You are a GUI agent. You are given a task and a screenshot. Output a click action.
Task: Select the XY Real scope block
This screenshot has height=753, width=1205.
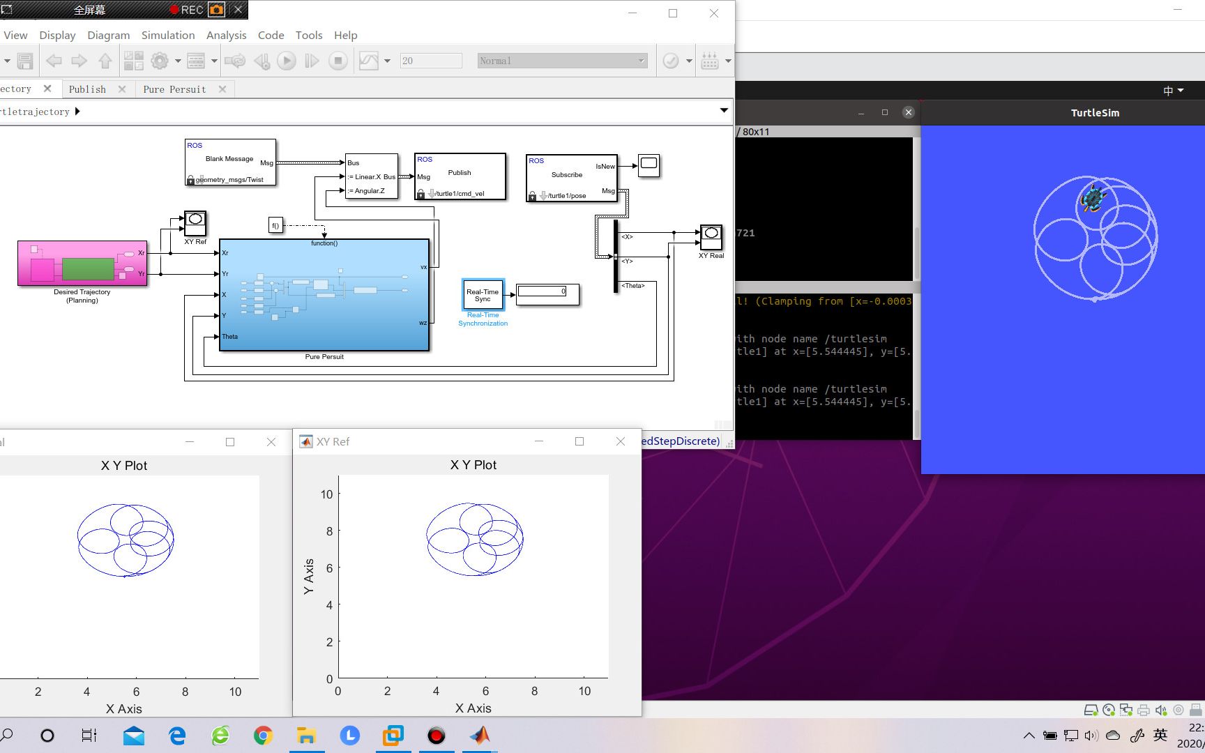(x=711, y=237)
